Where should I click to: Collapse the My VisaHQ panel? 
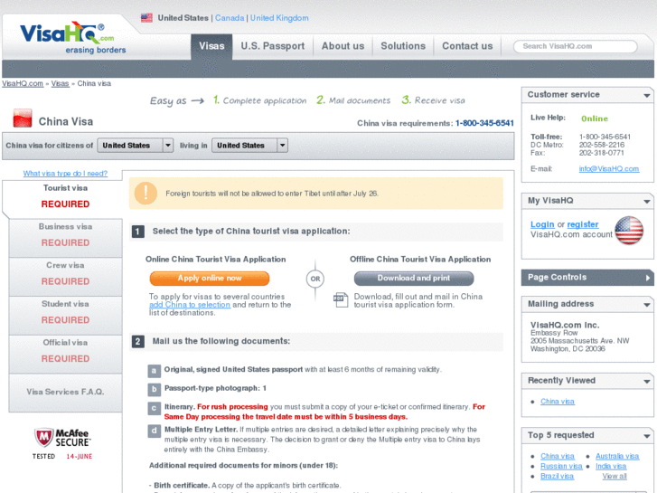tap(647, 202)
